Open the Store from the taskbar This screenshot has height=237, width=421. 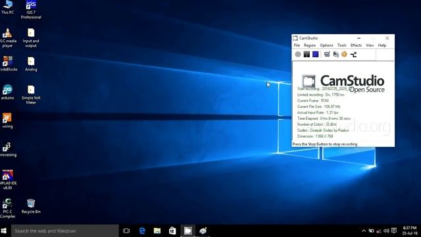click(172, 231)
